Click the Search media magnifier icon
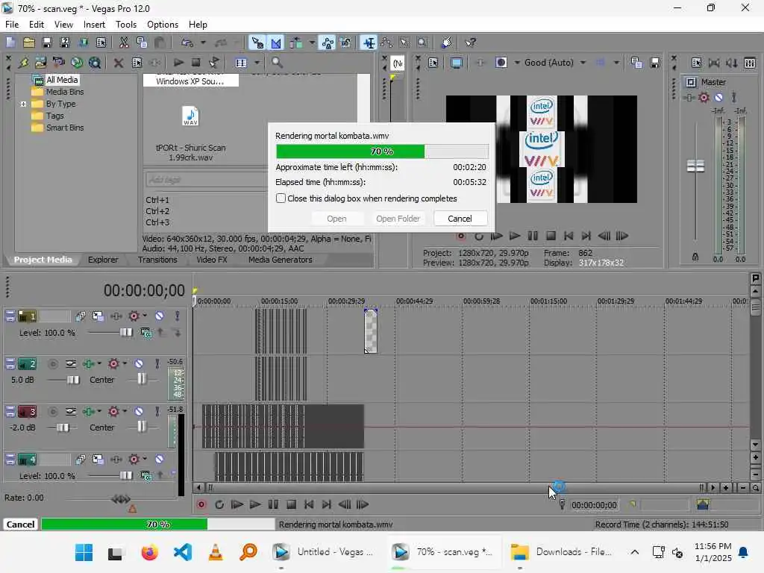The height and width of the screenshot is (573, 764). [277, 63]
